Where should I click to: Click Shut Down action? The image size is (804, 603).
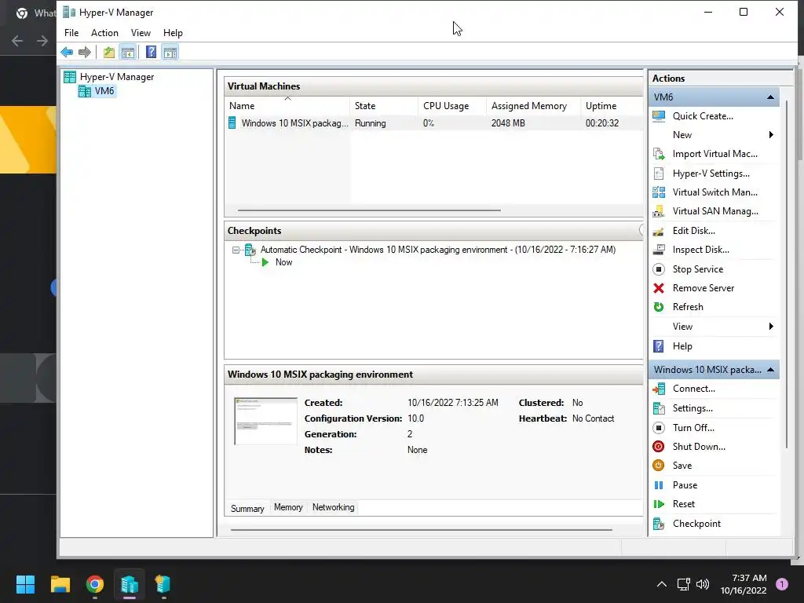click(699, 447)
